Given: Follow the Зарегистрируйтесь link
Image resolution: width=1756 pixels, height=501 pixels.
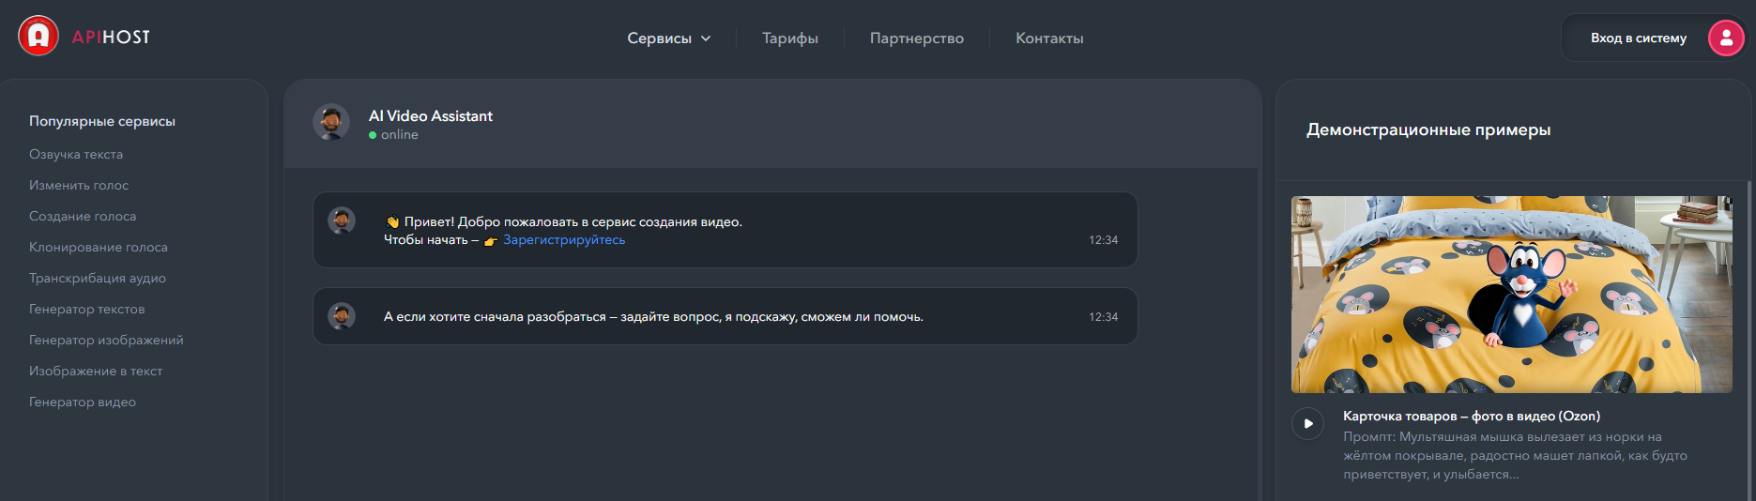Looking at the screenshot, I should click(x=563, y=240).
